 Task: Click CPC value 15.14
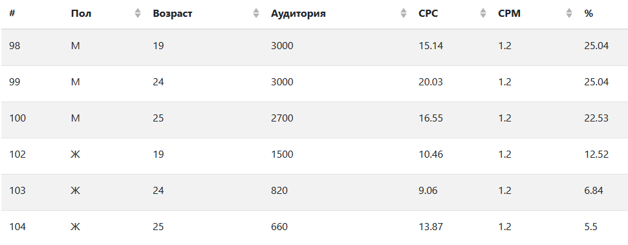coord(431,46)
